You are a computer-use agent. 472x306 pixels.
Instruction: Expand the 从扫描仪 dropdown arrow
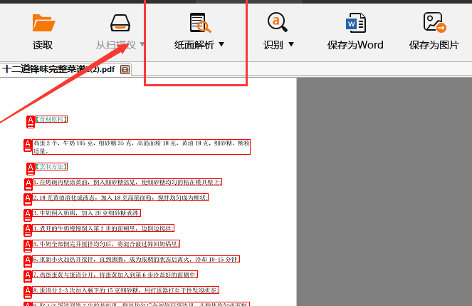(x=142, y=45)
